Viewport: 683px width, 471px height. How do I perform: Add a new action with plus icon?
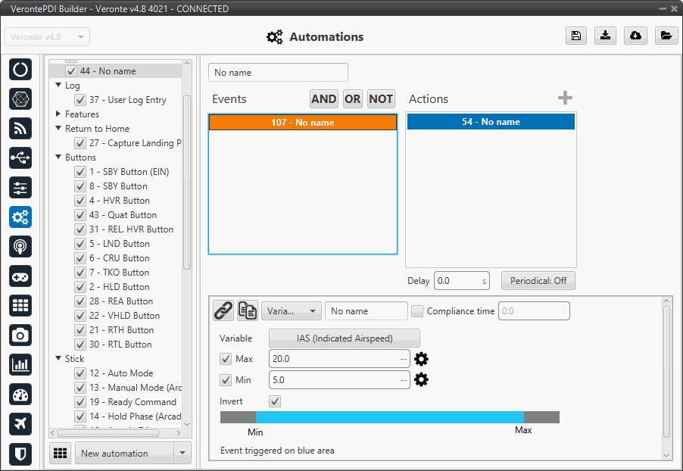point(565,98)
